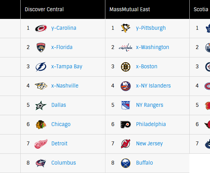Open the Philadelphia team link
Screen dimensions: 210x173
pos(151,124)
